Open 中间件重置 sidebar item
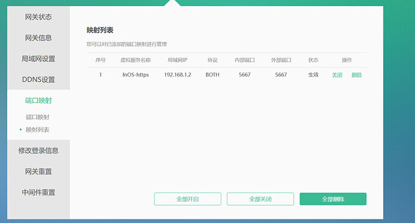 tap(38, 192)
